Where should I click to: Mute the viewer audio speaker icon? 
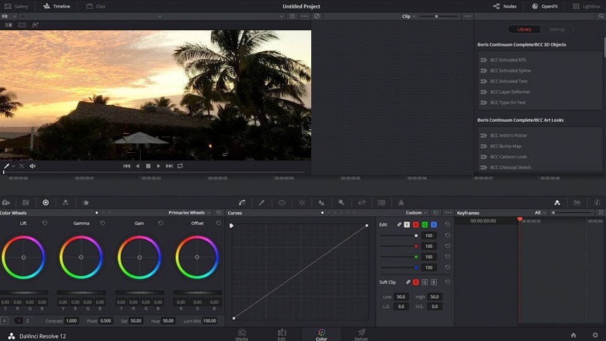[x=33, y=166]
